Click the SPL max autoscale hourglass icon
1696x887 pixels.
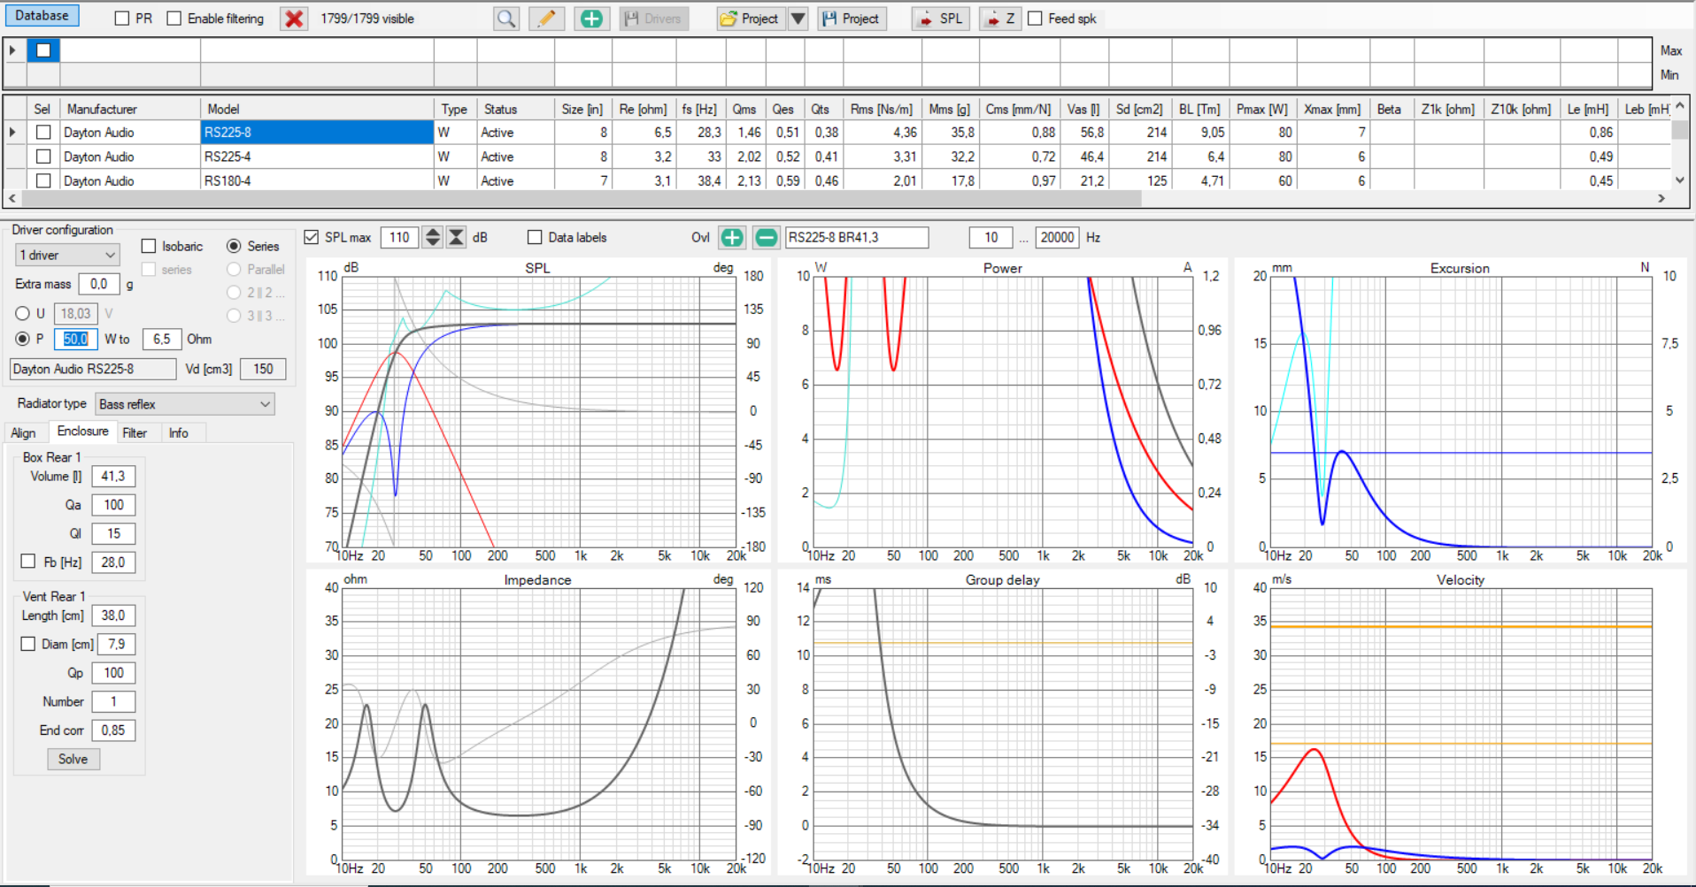point(456,237)
